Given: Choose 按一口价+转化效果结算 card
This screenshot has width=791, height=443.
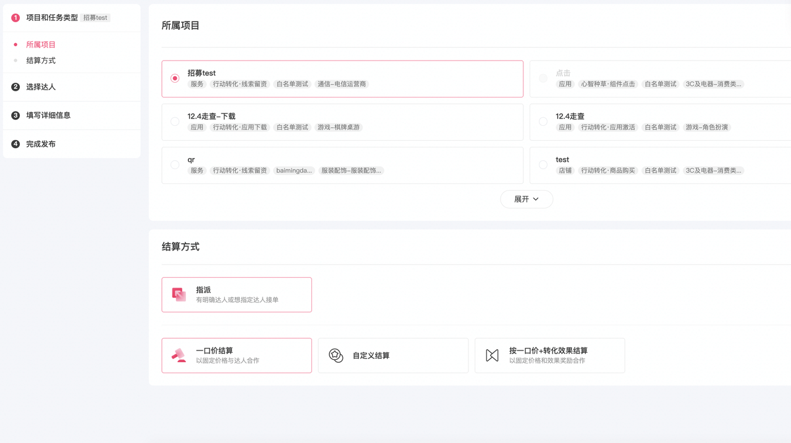Looking at the screenshot, I should click(550, 355).
